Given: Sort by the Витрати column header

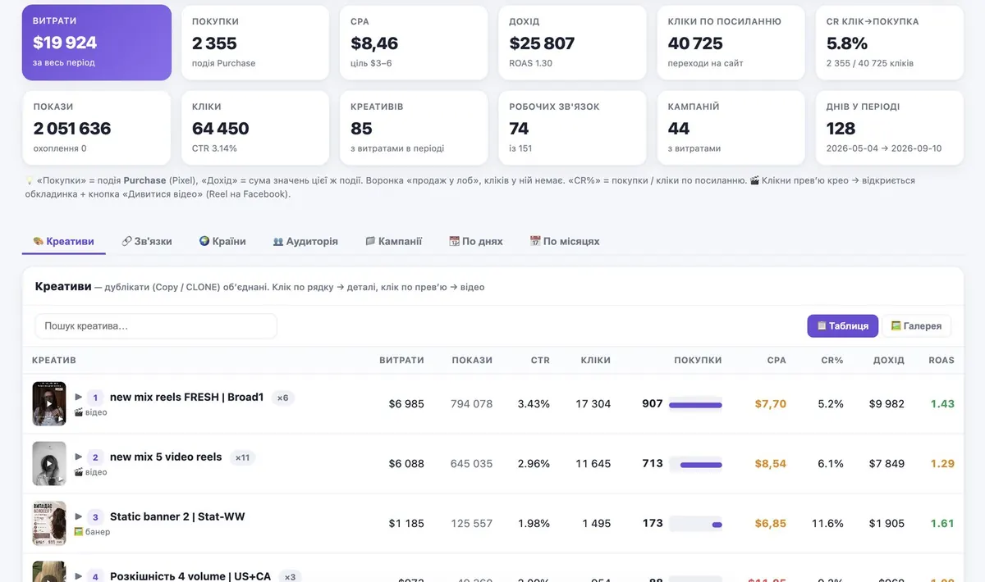Looking at the screenshot, I should coord(401,360).
